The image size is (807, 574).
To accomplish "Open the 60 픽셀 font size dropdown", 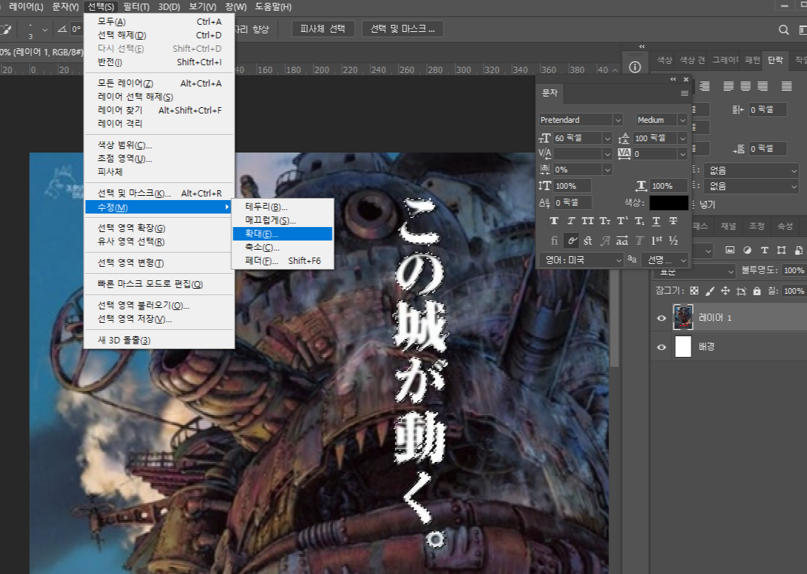I will click(607, 138).
